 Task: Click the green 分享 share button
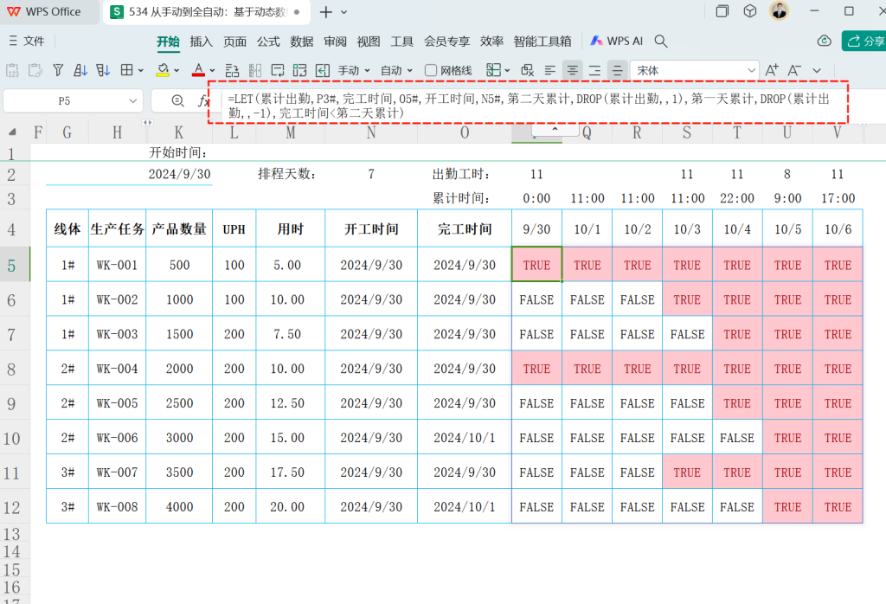(864, 41)
